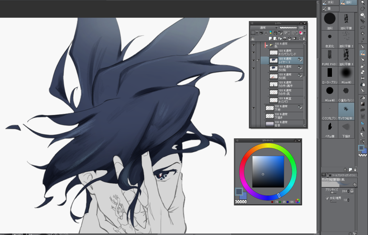Click the new raster layer icon
Viewport: 368px width, 235px height.
[x=270, y=39]
